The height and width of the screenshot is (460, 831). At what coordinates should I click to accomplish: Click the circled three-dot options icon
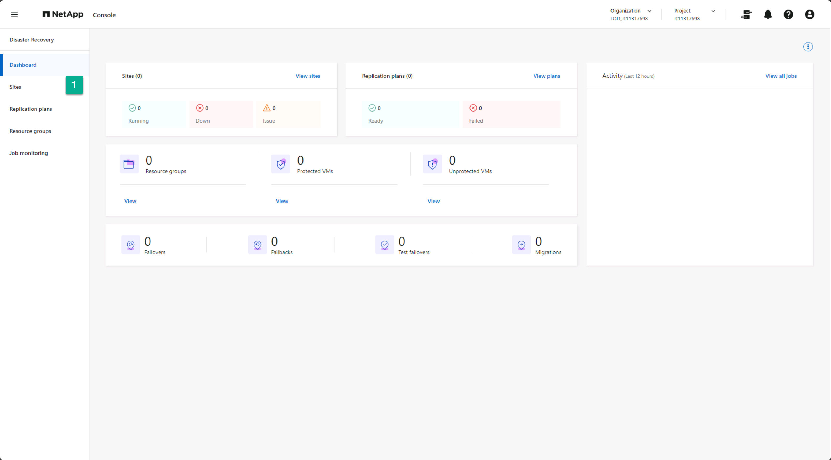pyautogui.click(x=808, y=47)
